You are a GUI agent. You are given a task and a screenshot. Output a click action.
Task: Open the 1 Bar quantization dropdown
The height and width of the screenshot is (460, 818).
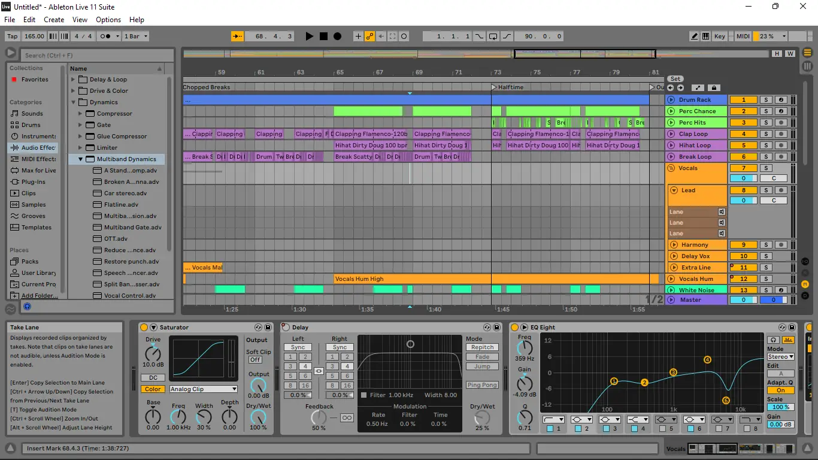(135, 37)
